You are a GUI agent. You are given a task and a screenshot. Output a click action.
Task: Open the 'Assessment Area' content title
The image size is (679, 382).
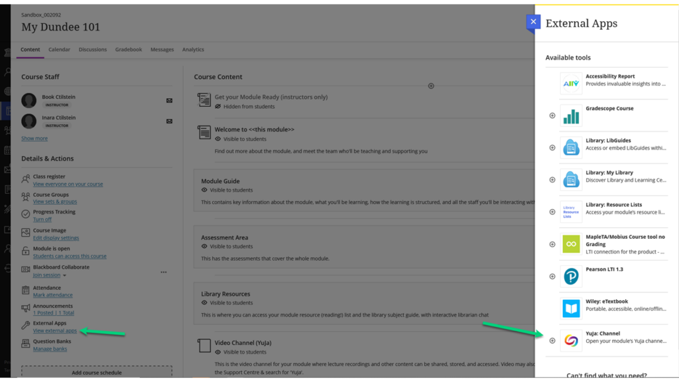click(225, 237)
